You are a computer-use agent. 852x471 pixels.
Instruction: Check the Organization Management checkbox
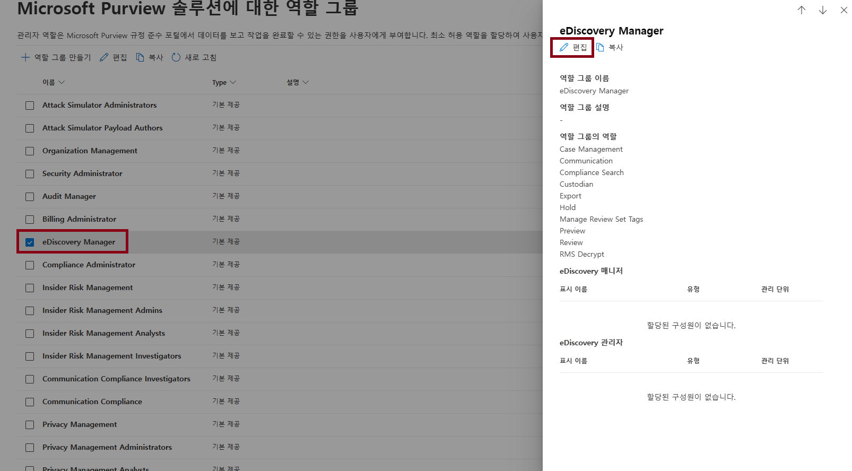tap(30, 151)
